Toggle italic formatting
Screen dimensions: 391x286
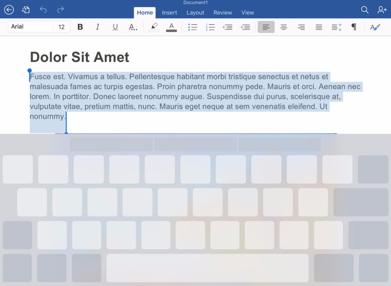(x=97, y=27)
